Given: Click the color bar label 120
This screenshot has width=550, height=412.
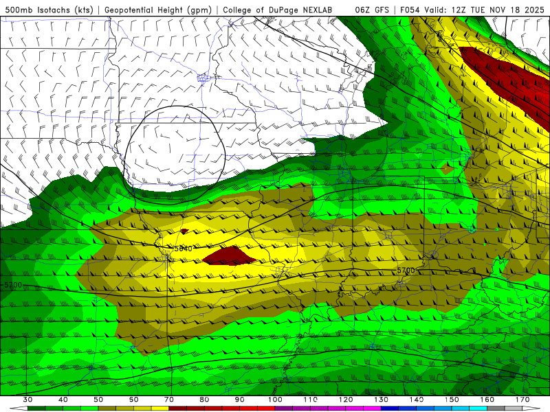Looking at the screenshot, I should [346, 400].
